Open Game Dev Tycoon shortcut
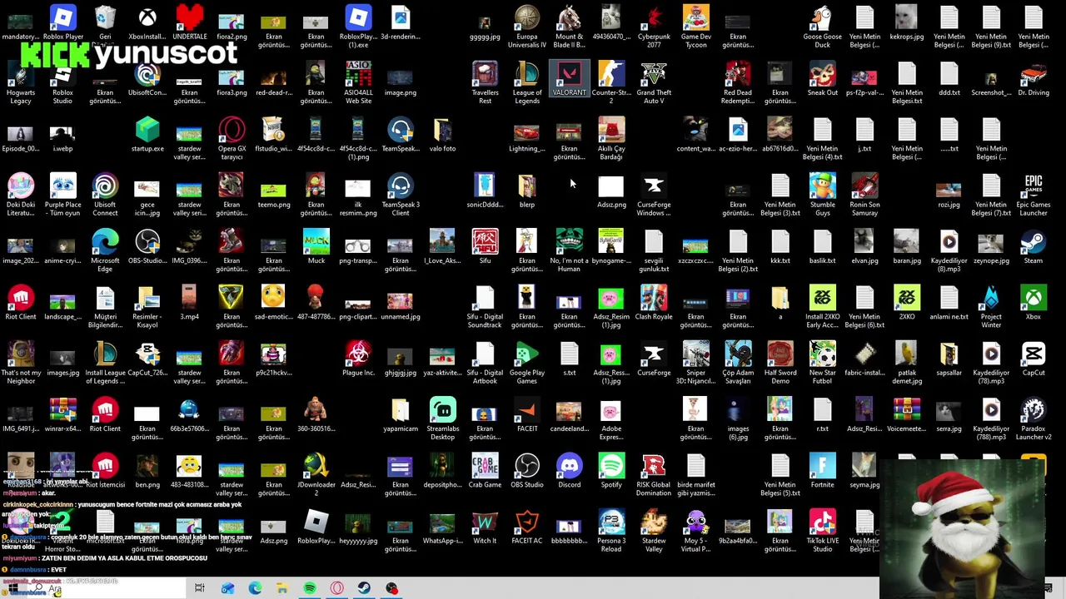The height and width of the screenshot is (599, 1066). coord(696,27)
